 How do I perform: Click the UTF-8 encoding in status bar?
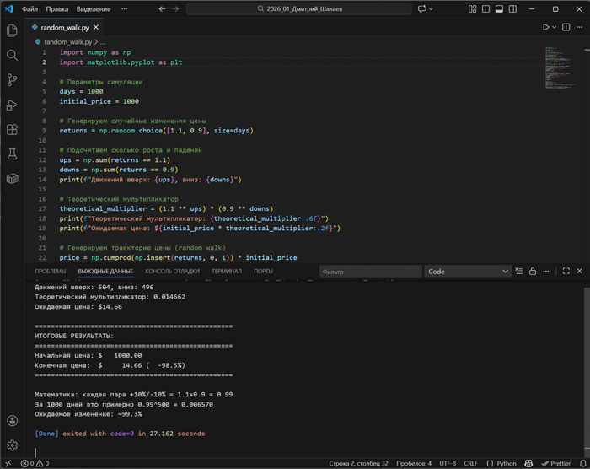click(x=447, y=463)
